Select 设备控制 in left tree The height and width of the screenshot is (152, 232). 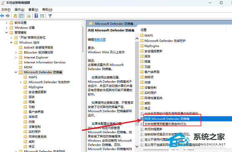pos(35,126)
